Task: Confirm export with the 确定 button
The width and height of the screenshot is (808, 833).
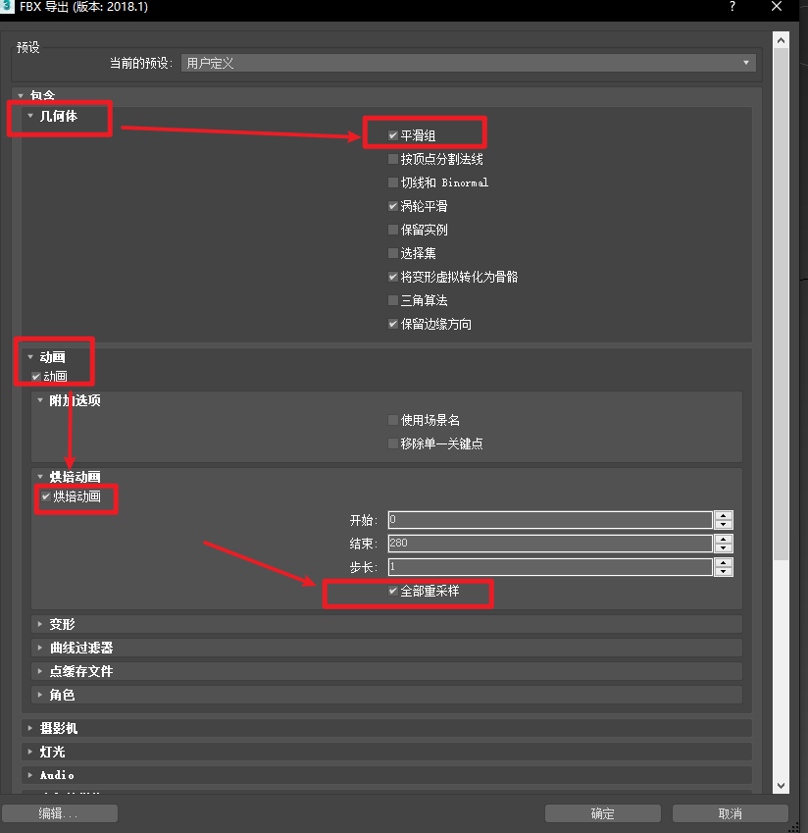Action: point(602,813)
